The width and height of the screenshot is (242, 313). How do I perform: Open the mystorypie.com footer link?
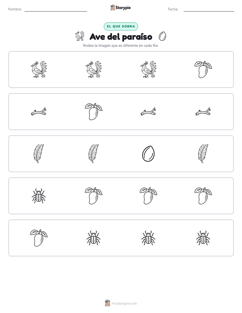click(121, 303)
